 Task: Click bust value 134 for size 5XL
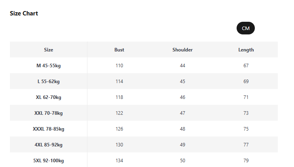tap(119, 161)
